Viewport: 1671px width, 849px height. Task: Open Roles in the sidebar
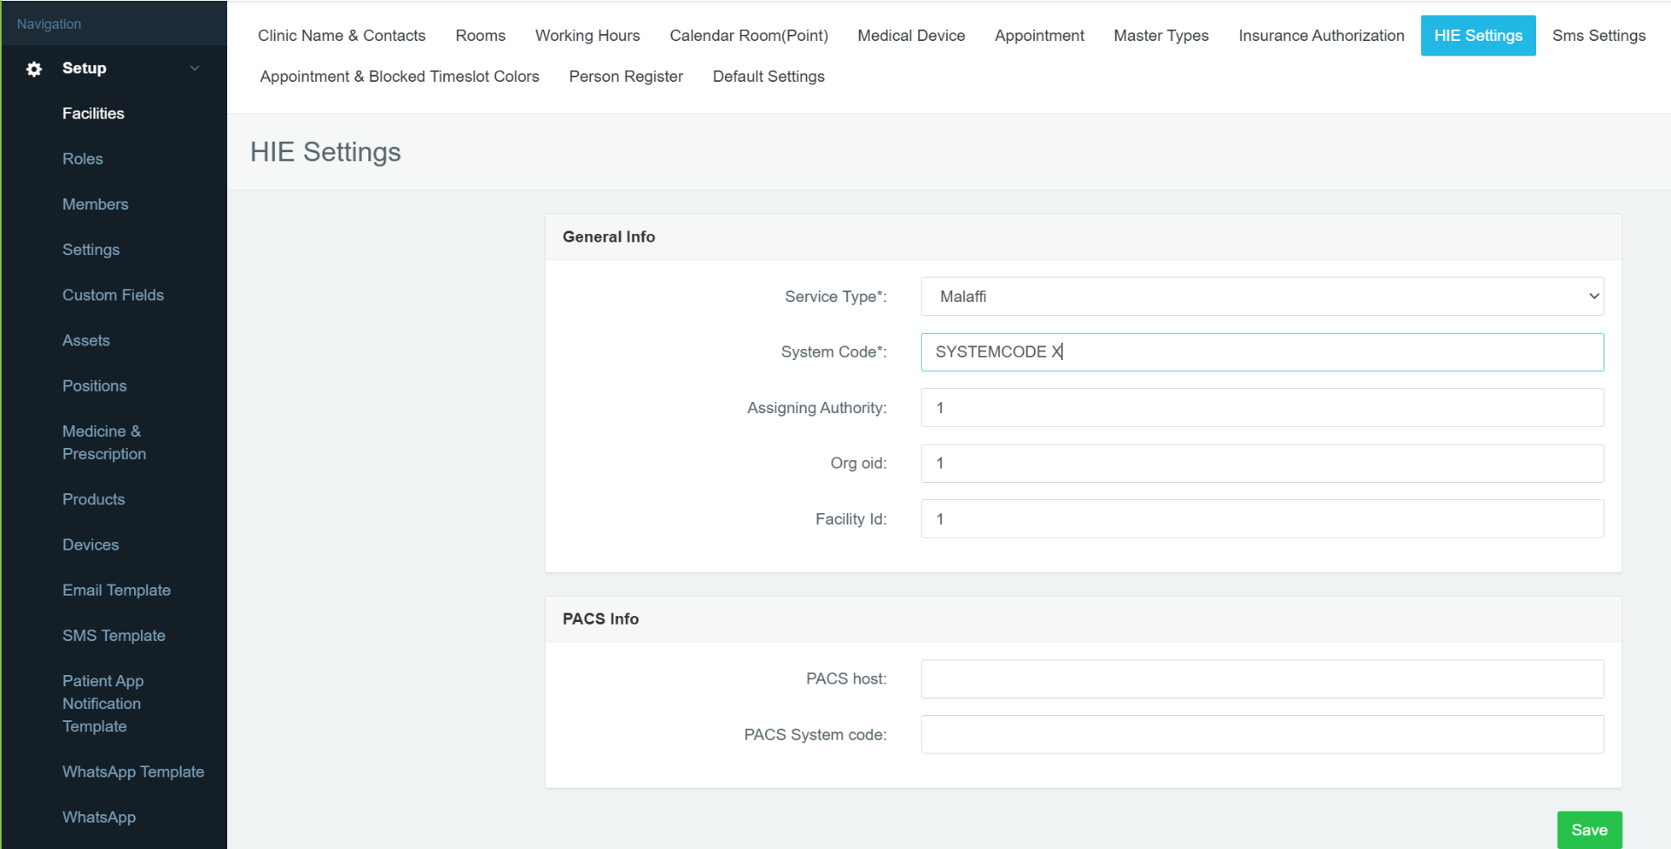point(83,159)
